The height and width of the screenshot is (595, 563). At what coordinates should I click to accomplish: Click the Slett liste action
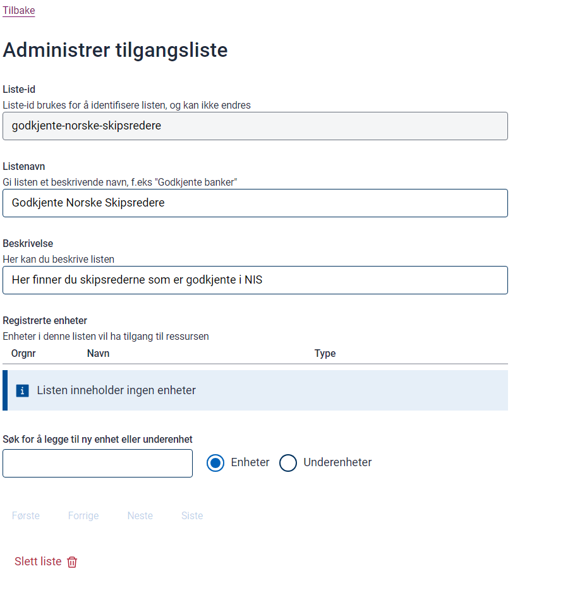click(x=37, y=561)
